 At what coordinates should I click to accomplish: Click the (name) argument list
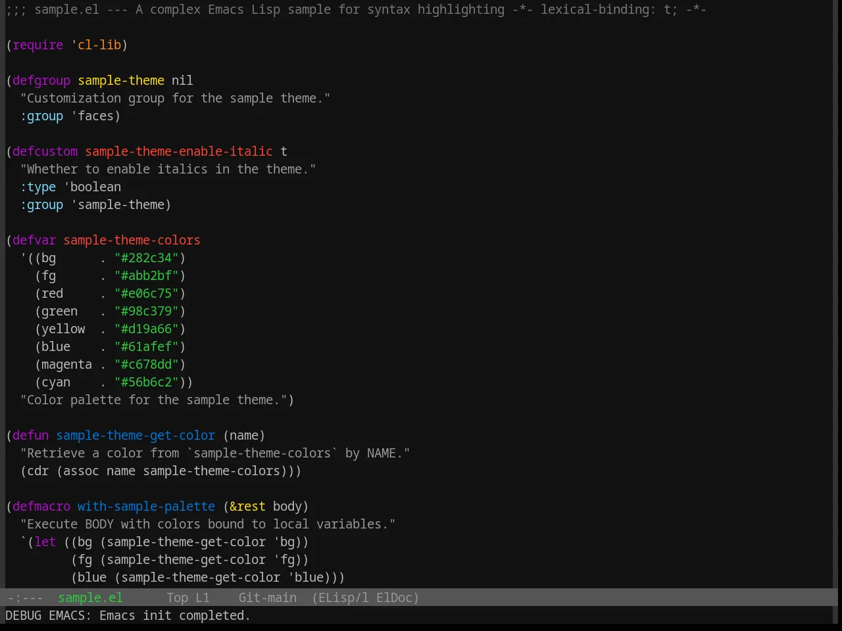coord(244,435)
